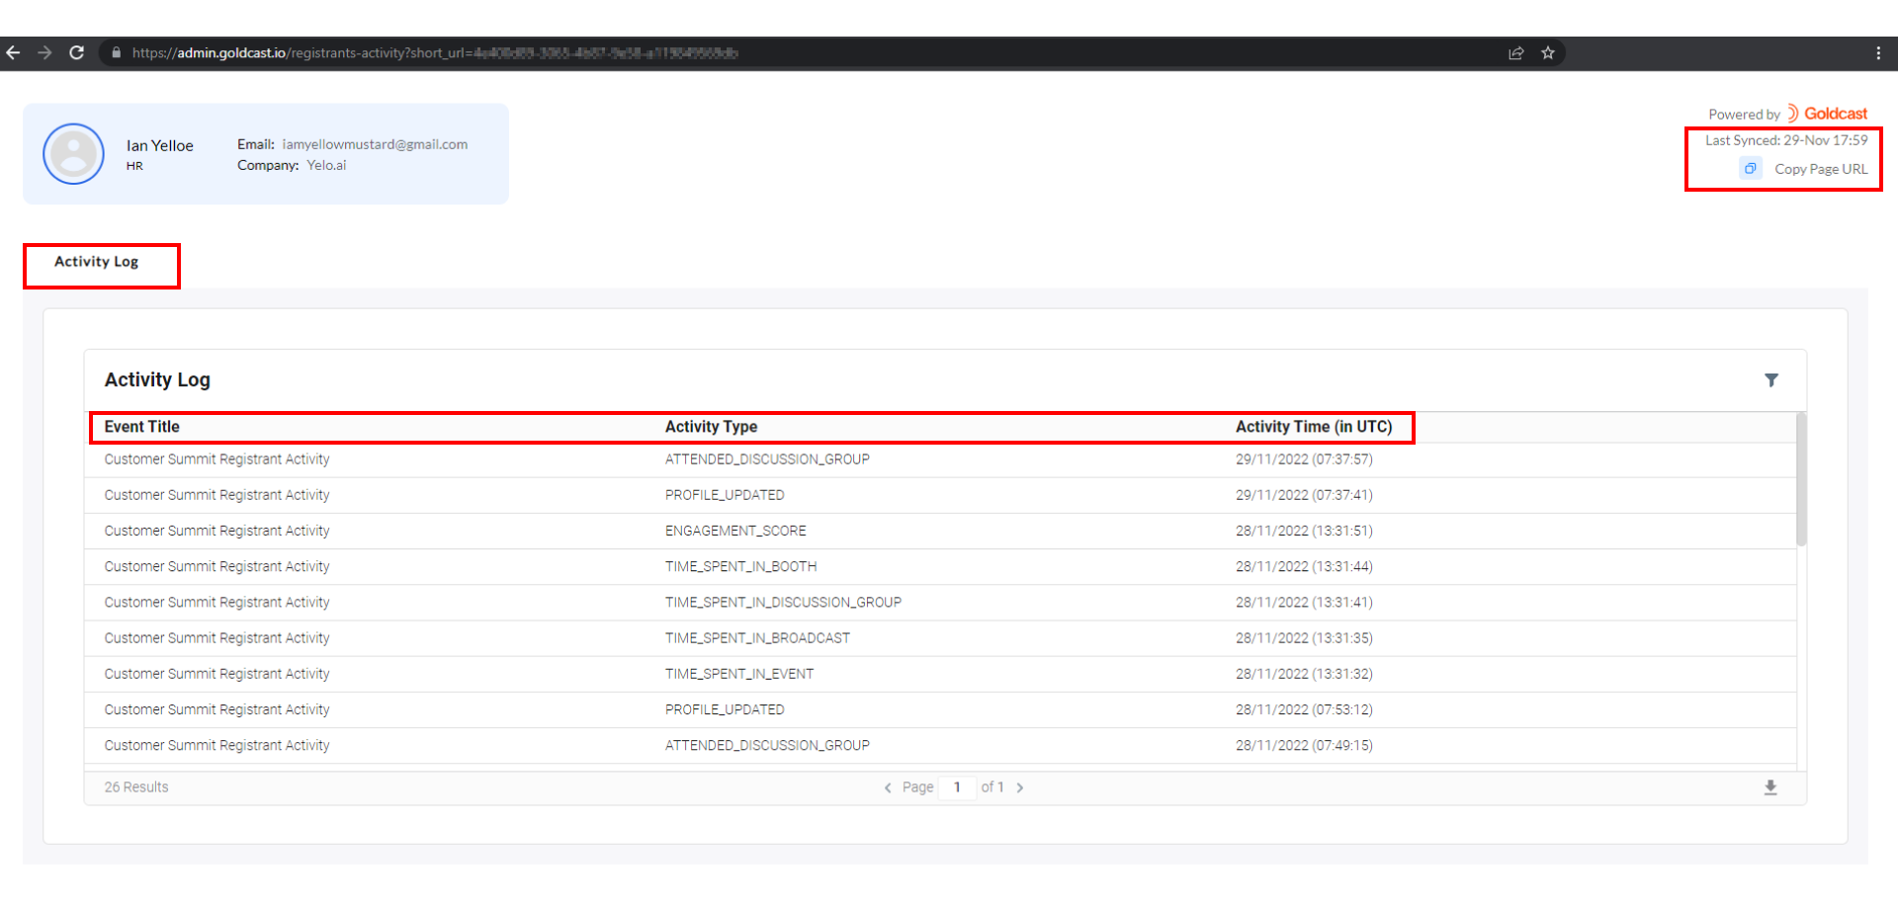Click the 28/11/2022 (07:53:12) timestamp
The image size is (1898, 910).
click(x=1304, y=709)
